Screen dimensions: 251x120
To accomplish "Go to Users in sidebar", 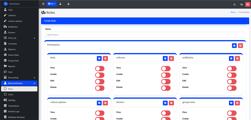I will [x=11, y=94].
